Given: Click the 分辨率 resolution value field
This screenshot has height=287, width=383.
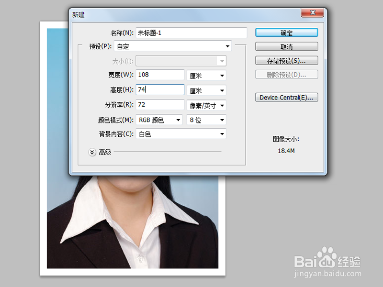Looking at the screenshot, I should click(160, 104).
